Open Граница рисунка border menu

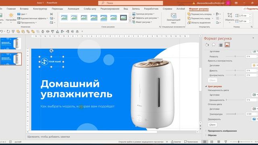point(144,14)
